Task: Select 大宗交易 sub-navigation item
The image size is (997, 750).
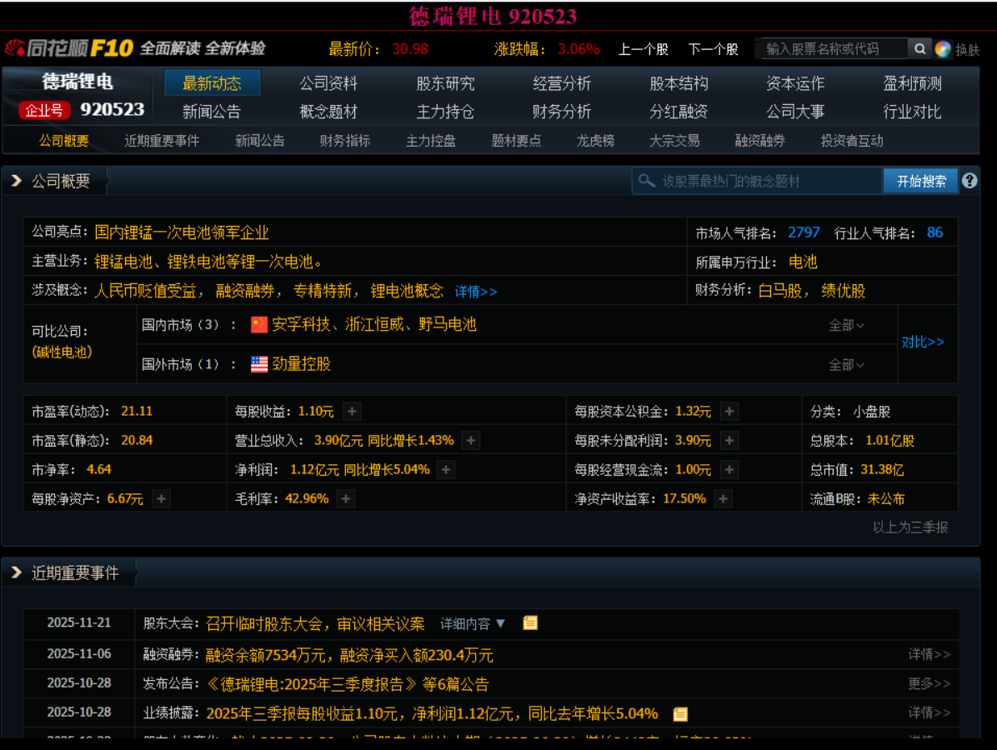Action: (674, 141)
